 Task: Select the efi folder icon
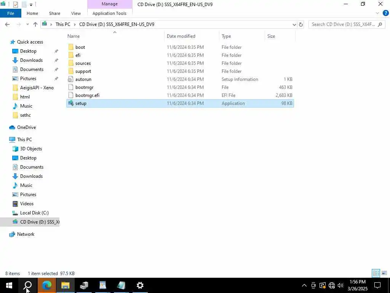[x=71, y=55]
